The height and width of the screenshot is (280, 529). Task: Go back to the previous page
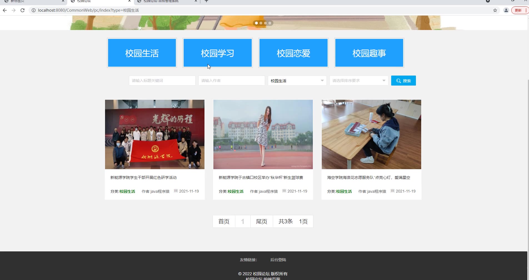(5, 10)
